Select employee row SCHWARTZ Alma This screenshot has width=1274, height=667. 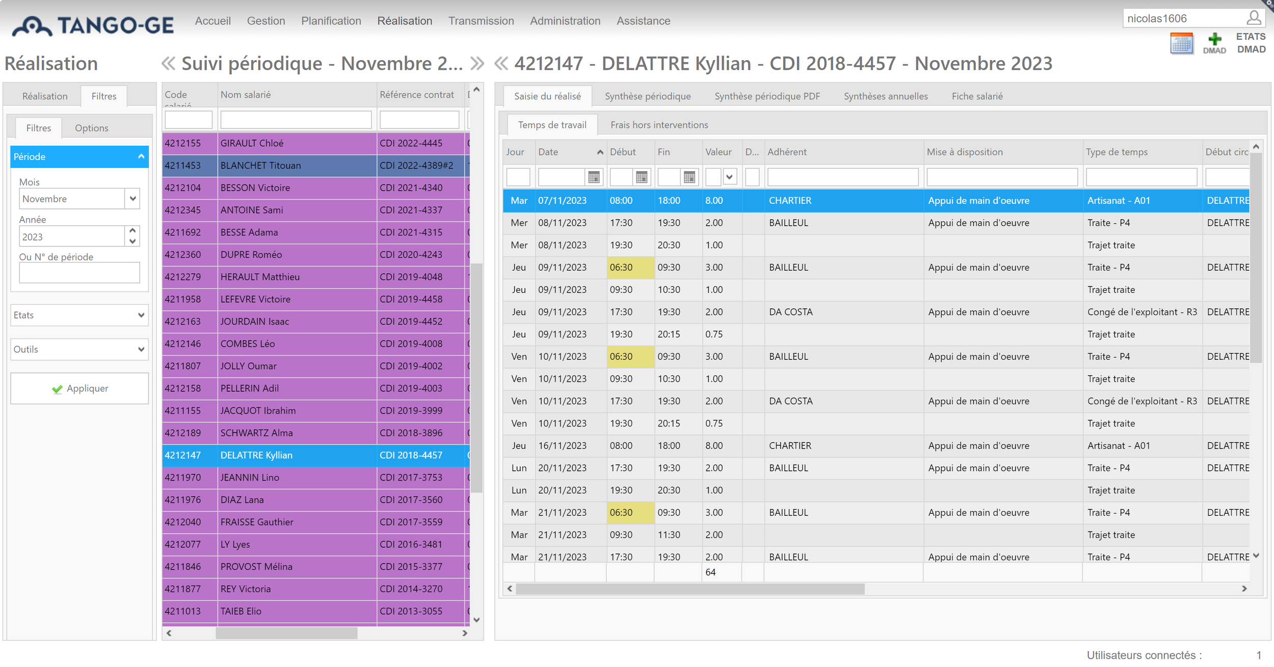click(315, 433)
